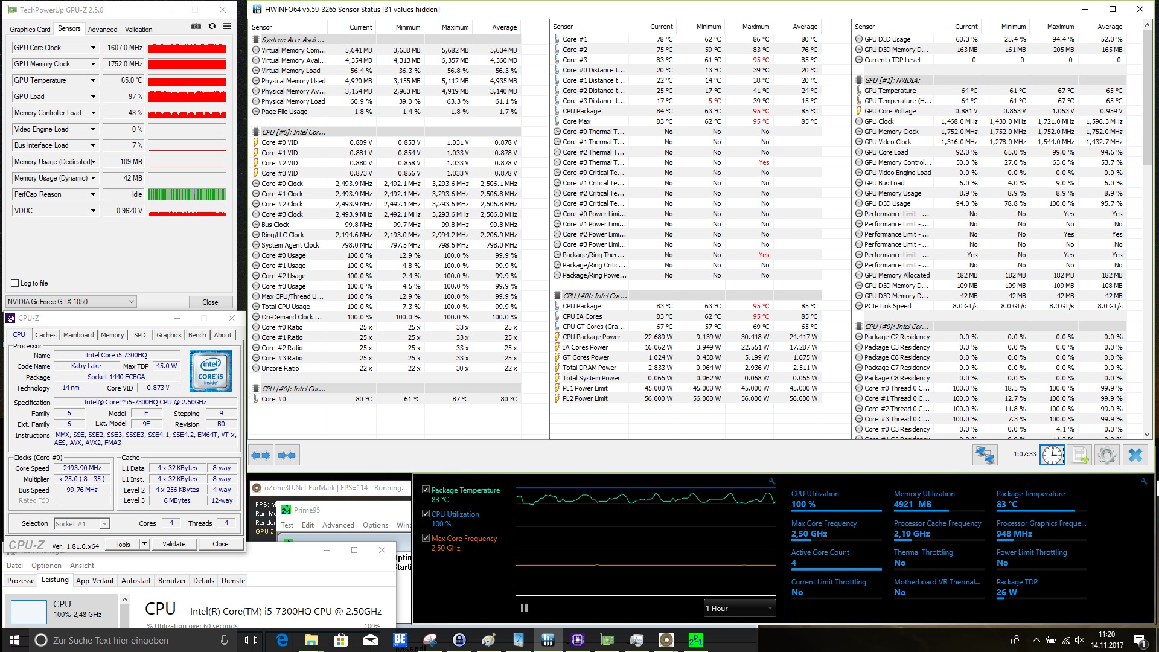
Task: Enable the Log to file checkbox
Action: pos(15,283)
